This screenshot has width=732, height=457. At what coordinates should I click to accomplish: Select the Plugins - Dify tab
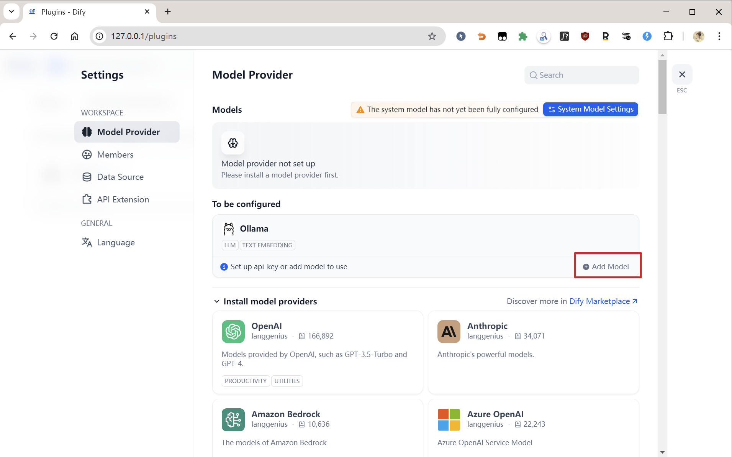[90, 12]
